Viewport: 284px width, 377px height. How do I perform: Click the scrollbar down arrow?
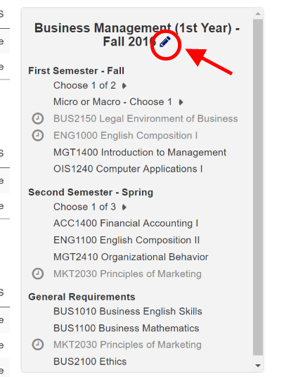(258, 366)
